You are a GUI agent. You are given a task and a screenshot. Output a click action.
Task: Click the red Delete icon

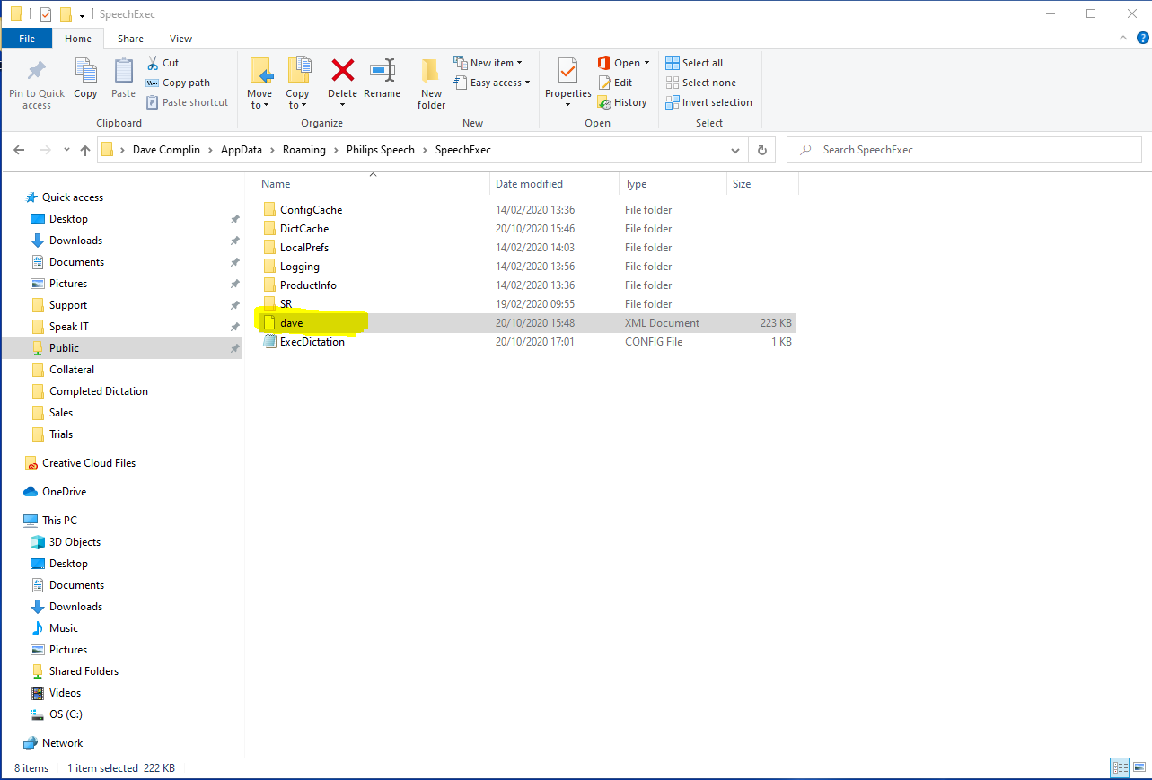point(342,70)
